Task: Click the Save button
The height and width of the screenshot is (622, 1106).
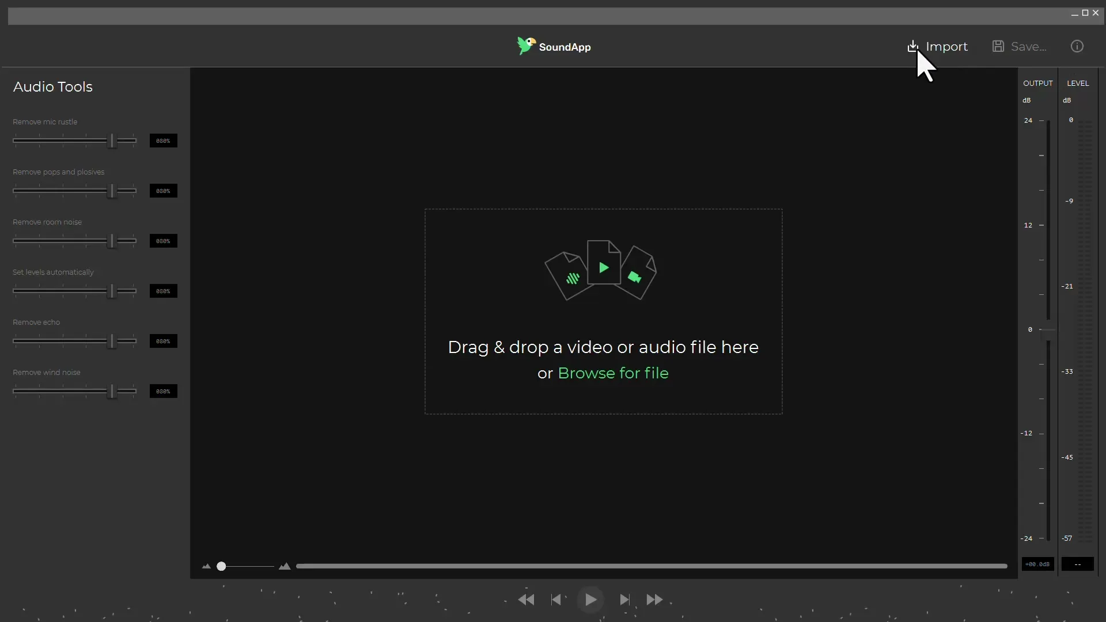Action: pos(1019,47)
